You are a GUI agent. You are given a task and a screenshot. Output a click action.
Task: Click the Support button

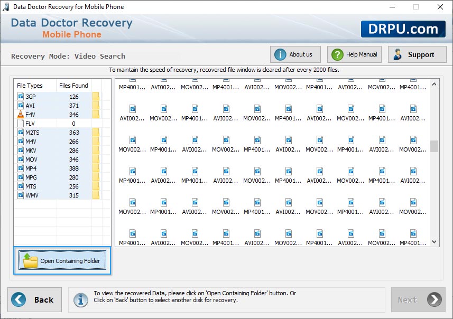tap(417, 54)
